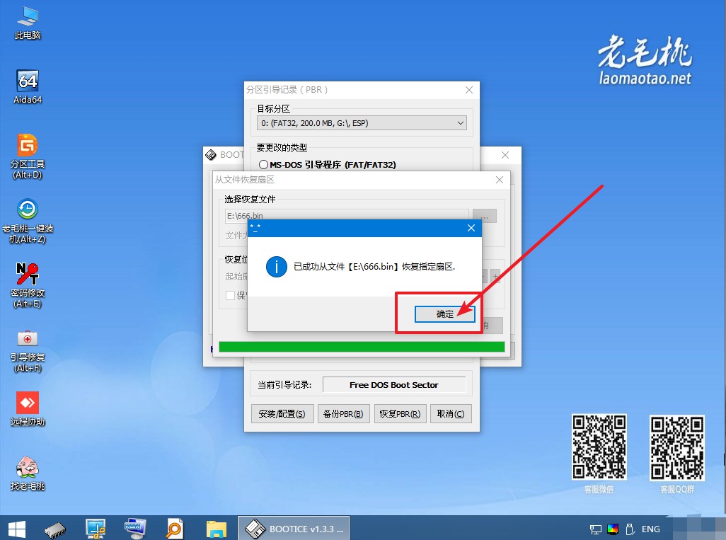The height and width of the screenshot is (540, 726).
Task: Close the success message dialog
Action: click(x=471, y=228)
